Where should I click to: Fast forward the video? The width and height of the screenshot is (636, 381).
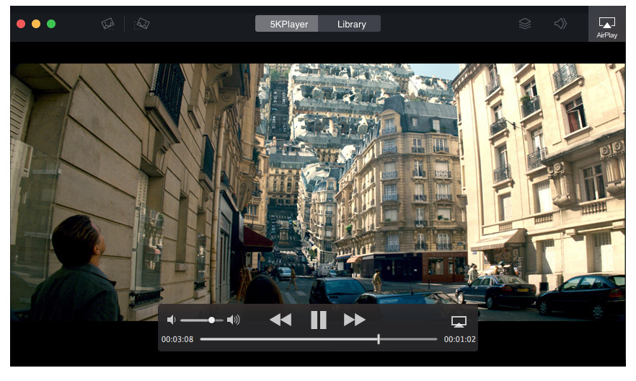click(355, 320)
